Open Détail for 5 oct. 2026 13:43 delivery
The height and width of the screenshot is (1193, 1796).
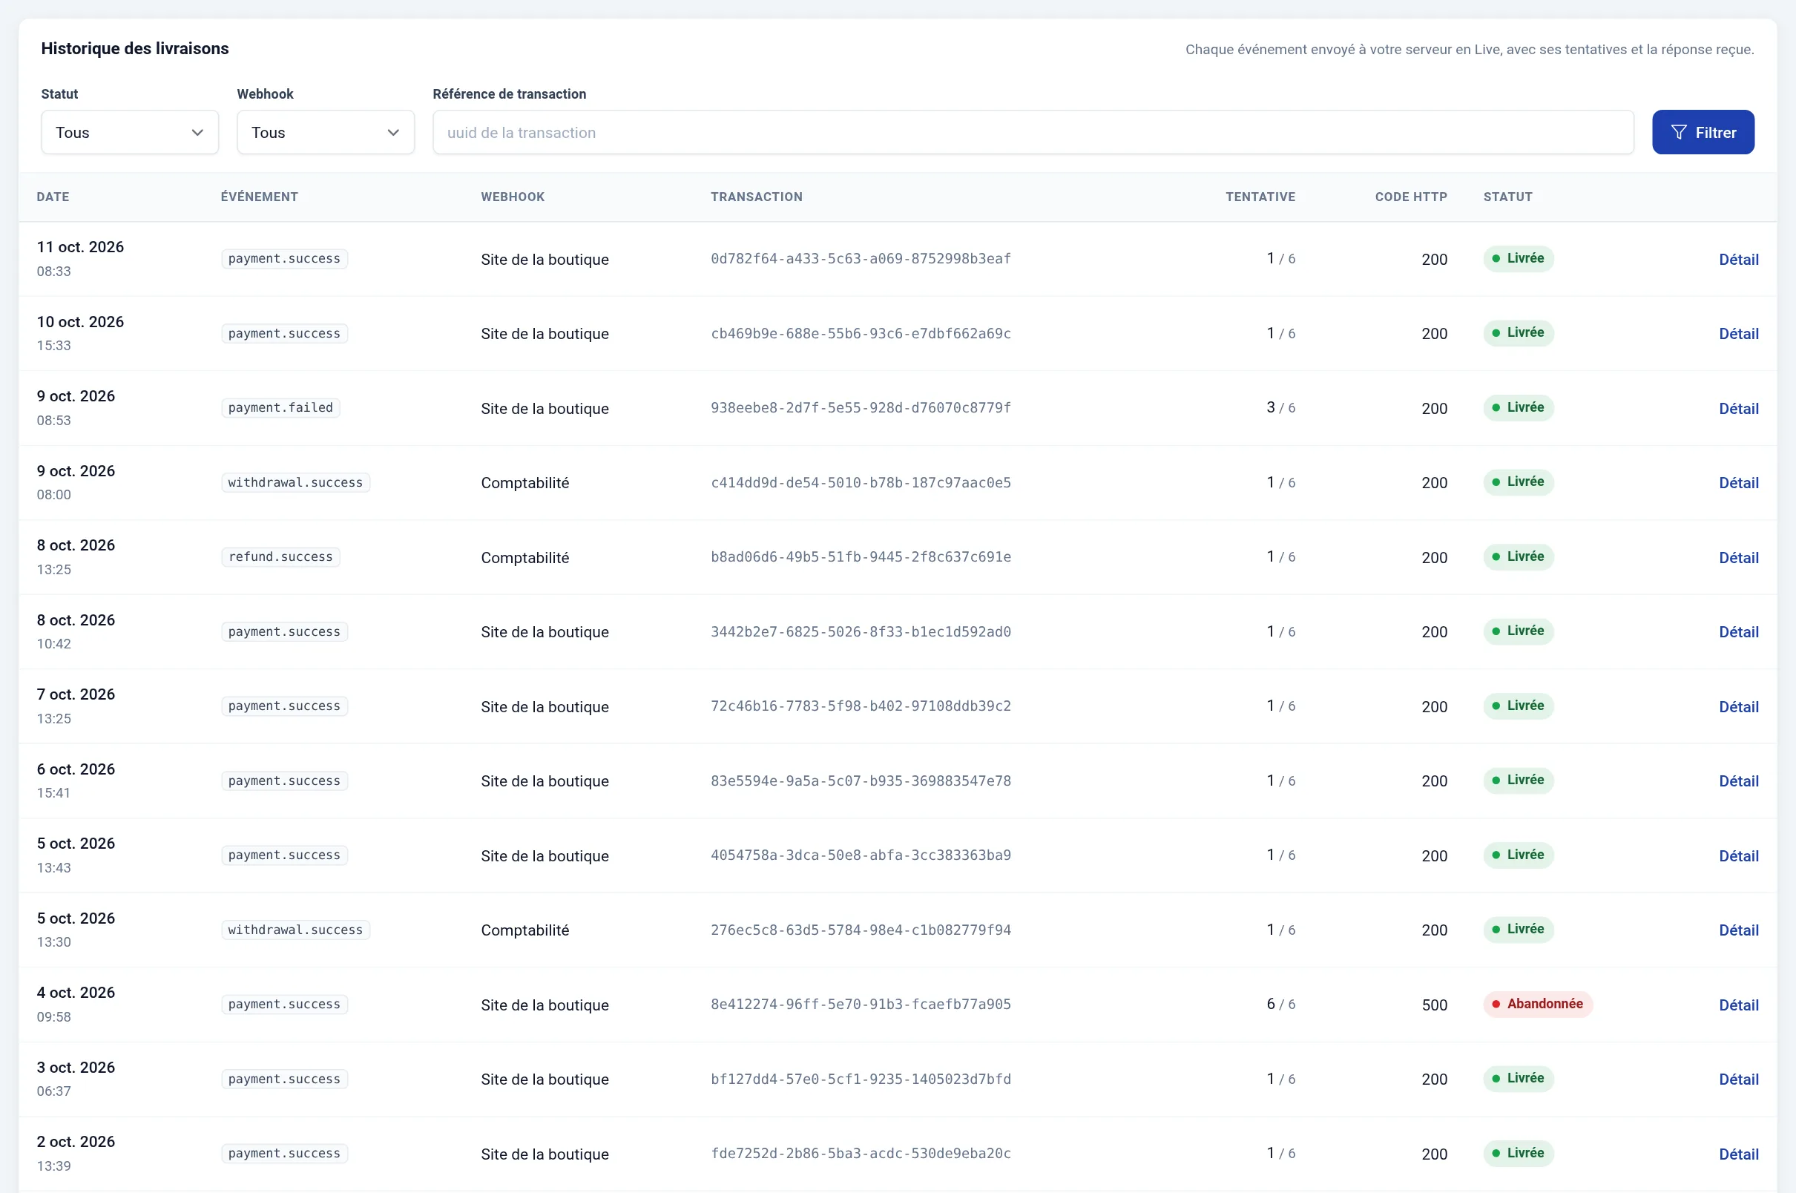[1738, 856]
